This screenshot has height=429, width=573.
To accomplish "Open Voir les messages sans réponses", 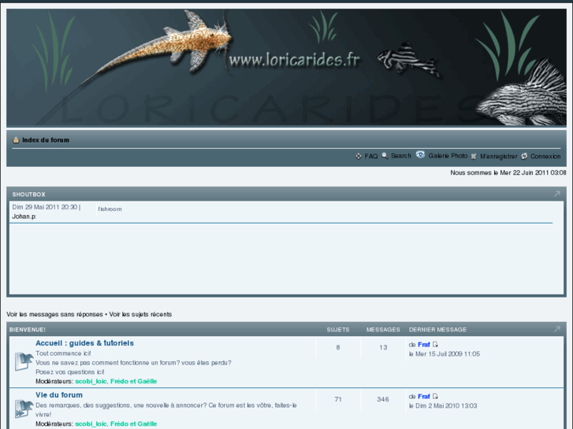I will click(54, 314).
